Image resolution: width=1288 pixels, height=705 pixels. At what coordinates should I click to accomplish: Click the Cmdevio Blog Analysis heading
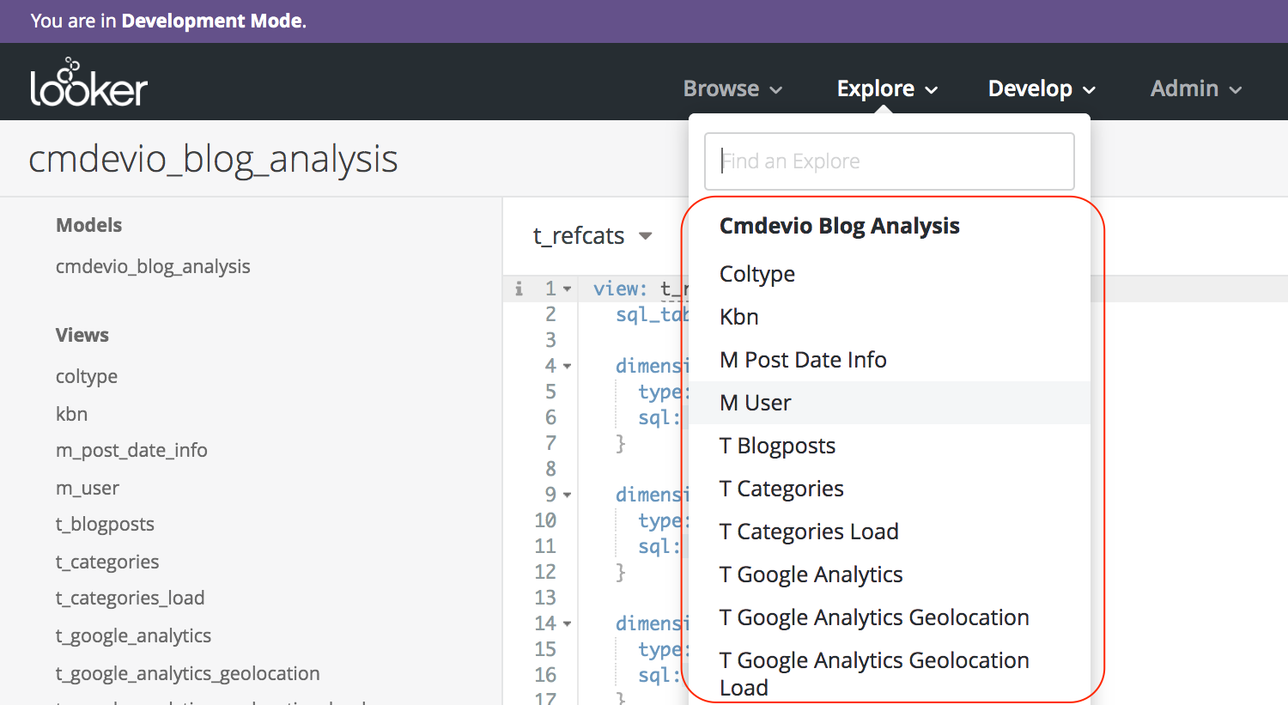tap(839, 226)
